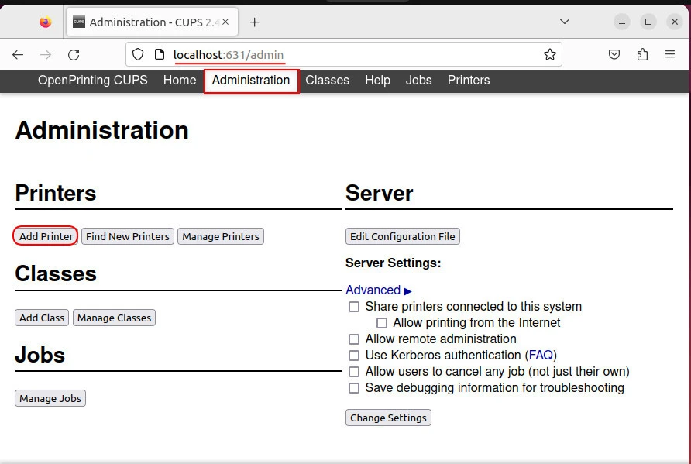Open Firefox hamburger application menu

coord(670,55)
